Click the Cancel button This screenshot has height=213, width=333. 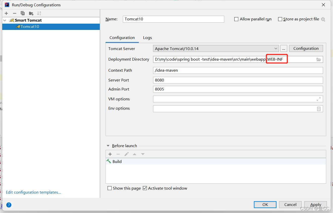point(290,205)
